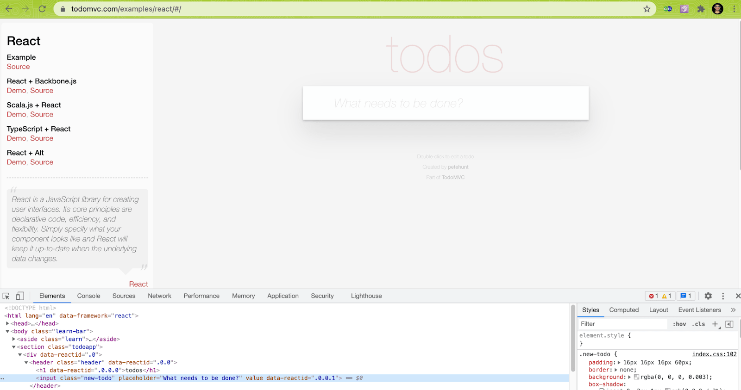Expand the border shorthand property
The height and width of the screenshot is (390, 741).
point(616,370)
